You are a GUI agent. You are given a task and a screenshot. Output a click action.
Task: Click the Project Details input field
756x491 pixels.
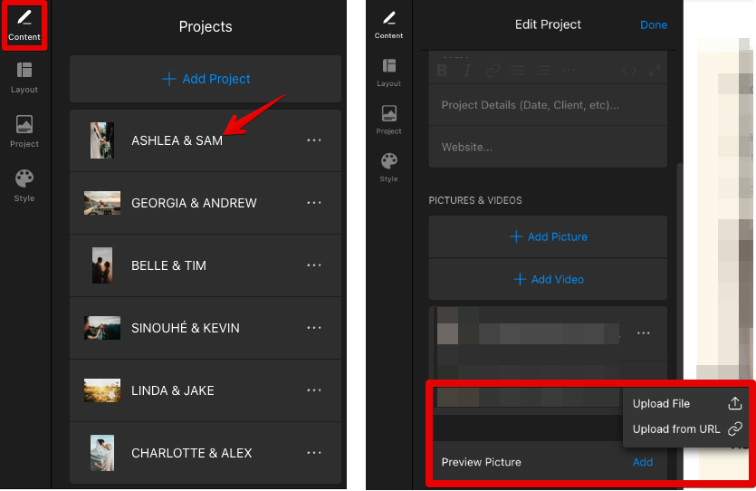pyautogui.click(x=548, y=105)
